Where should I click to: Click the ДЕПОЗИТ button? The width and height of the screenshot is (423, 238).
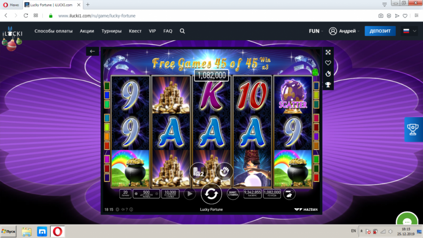pos(380,31)
